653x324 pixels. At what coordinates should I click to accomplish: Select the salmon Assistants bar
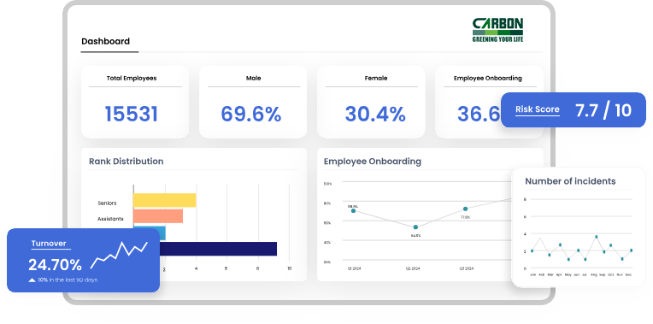[x=158, y=216]
